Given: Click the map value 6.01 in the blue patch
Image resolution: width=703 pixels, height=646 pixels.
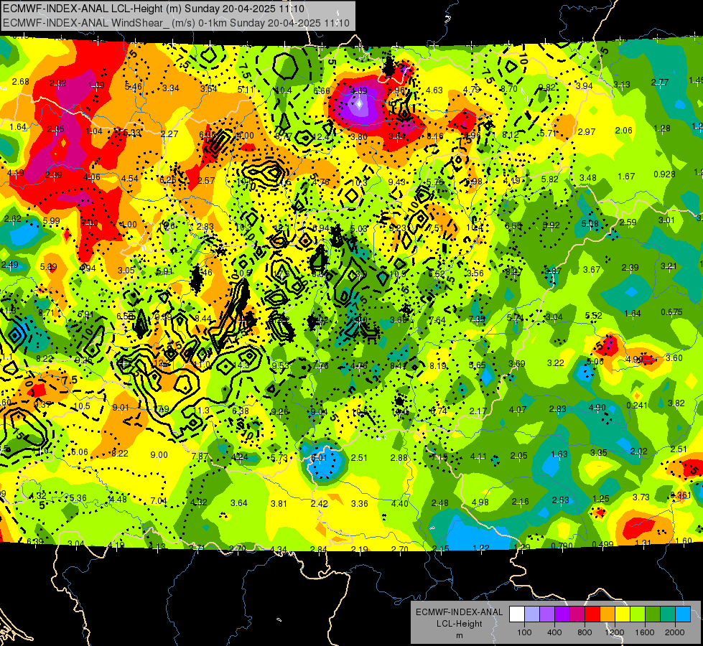Looking at the screenshot, I should click(320, 457).
